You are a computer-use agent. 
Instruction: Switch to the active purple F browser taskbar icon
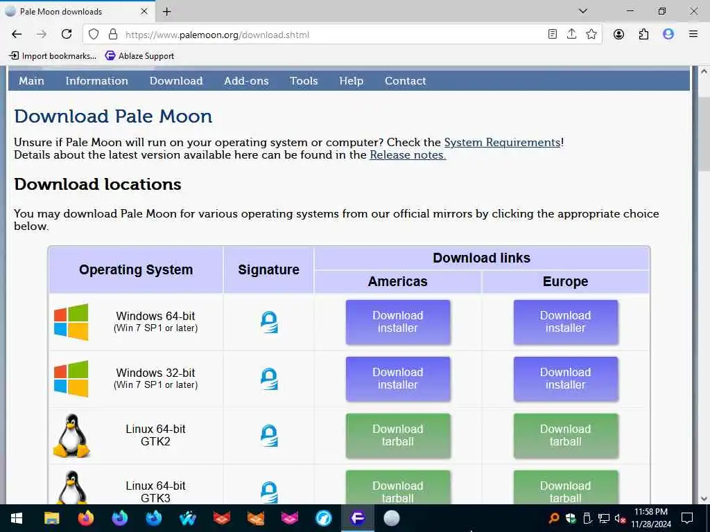click(357, 518)
